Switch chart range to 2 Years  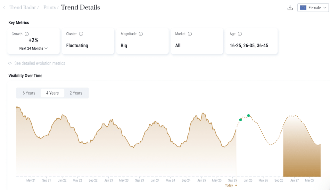(x=76, y=93)
